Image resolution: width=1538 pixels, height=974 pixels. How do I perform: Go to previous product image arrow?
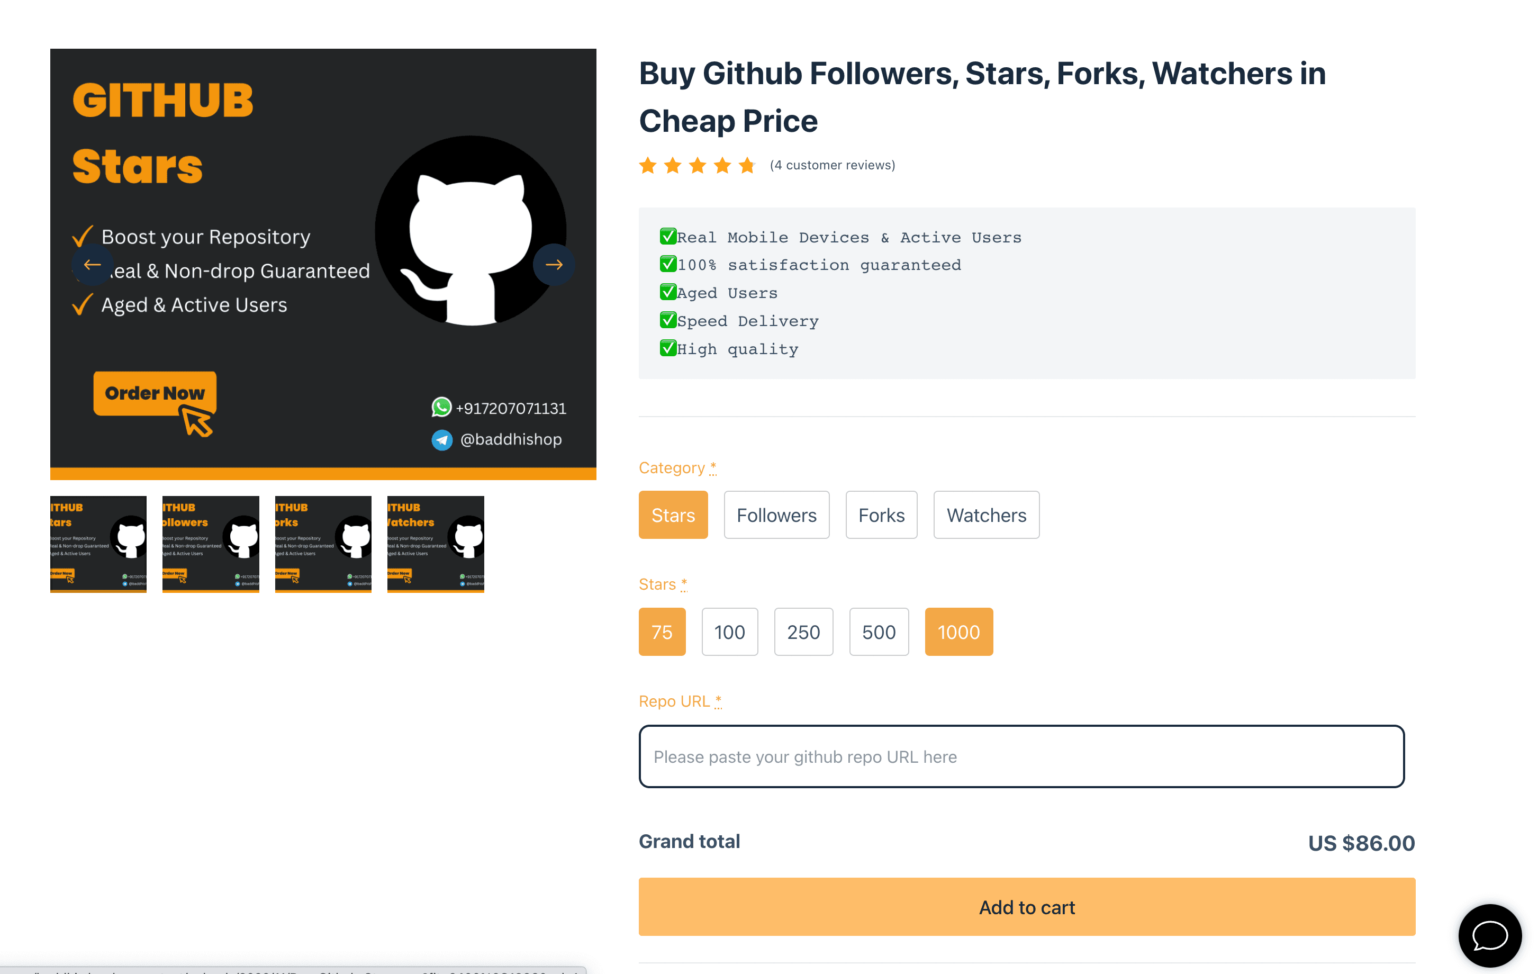(x=93, y=265)
